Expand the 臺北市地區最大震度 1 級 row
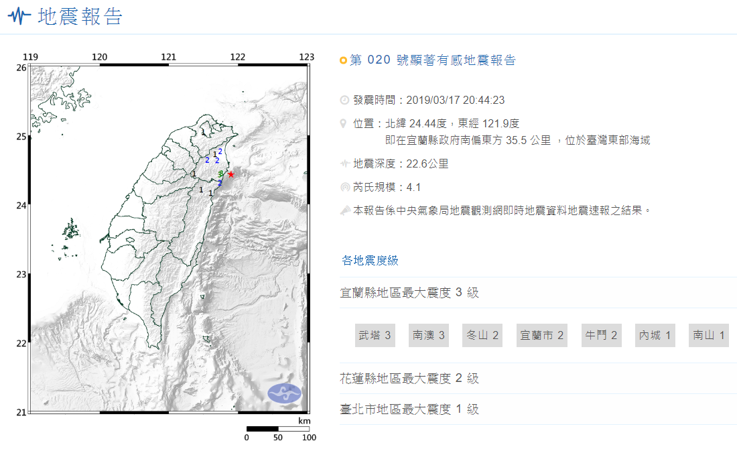The image size is (737, 453). click(x=409, y=409)
